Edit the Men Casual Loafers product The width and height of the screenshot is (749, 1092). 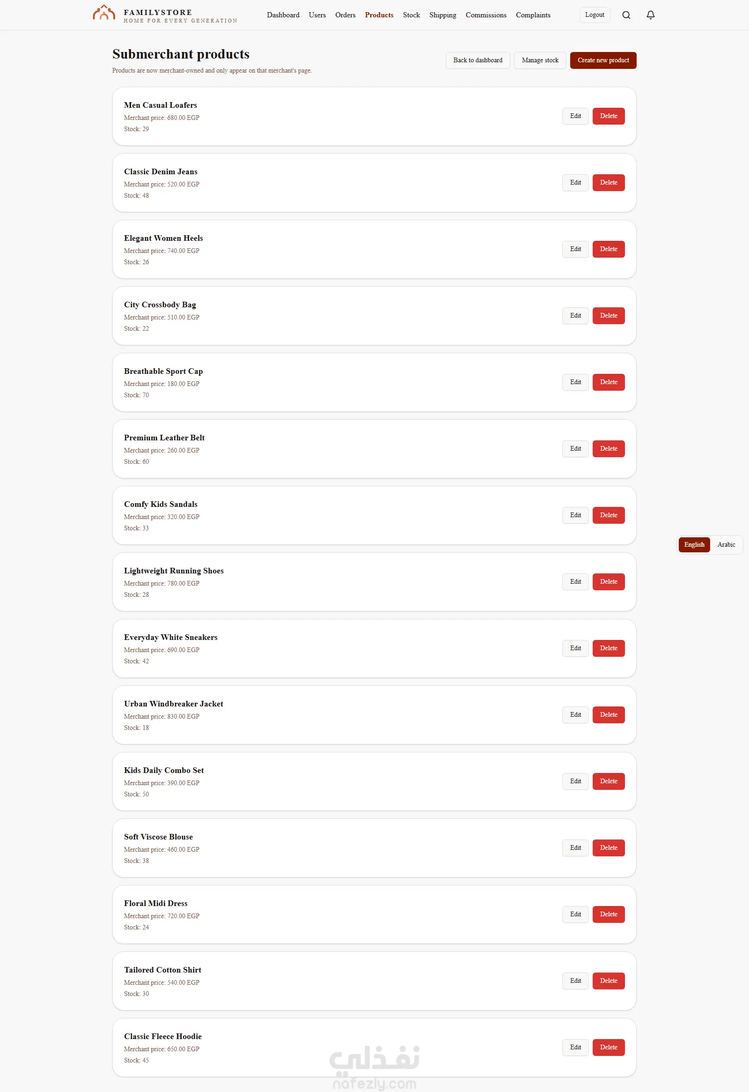click(575, 116)
